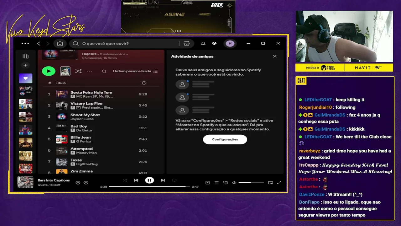Adjust the volume slider

pos(251,183)
